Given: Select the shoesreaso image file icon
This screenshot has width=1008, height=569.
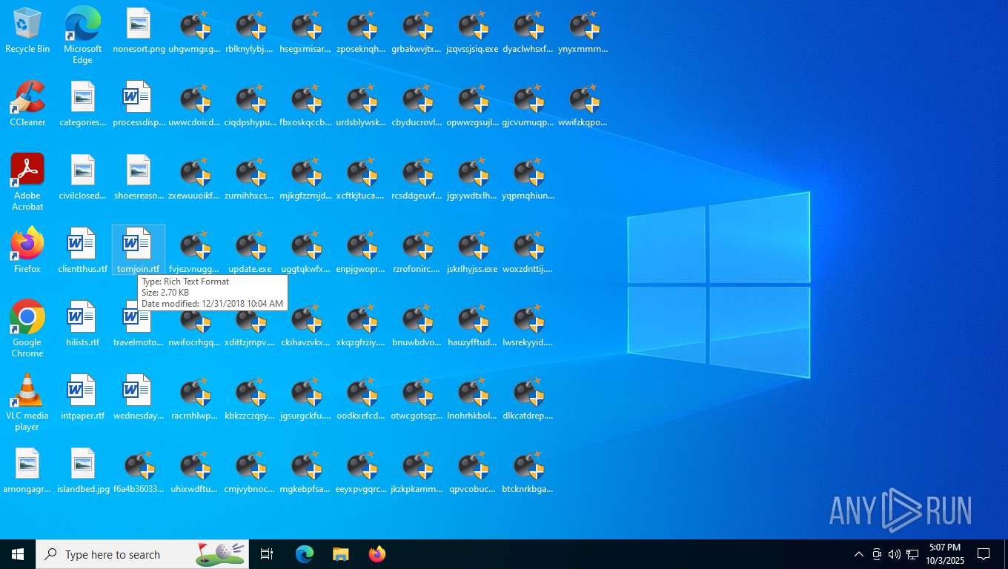Looking at the screenshot, I should point(139,178).
